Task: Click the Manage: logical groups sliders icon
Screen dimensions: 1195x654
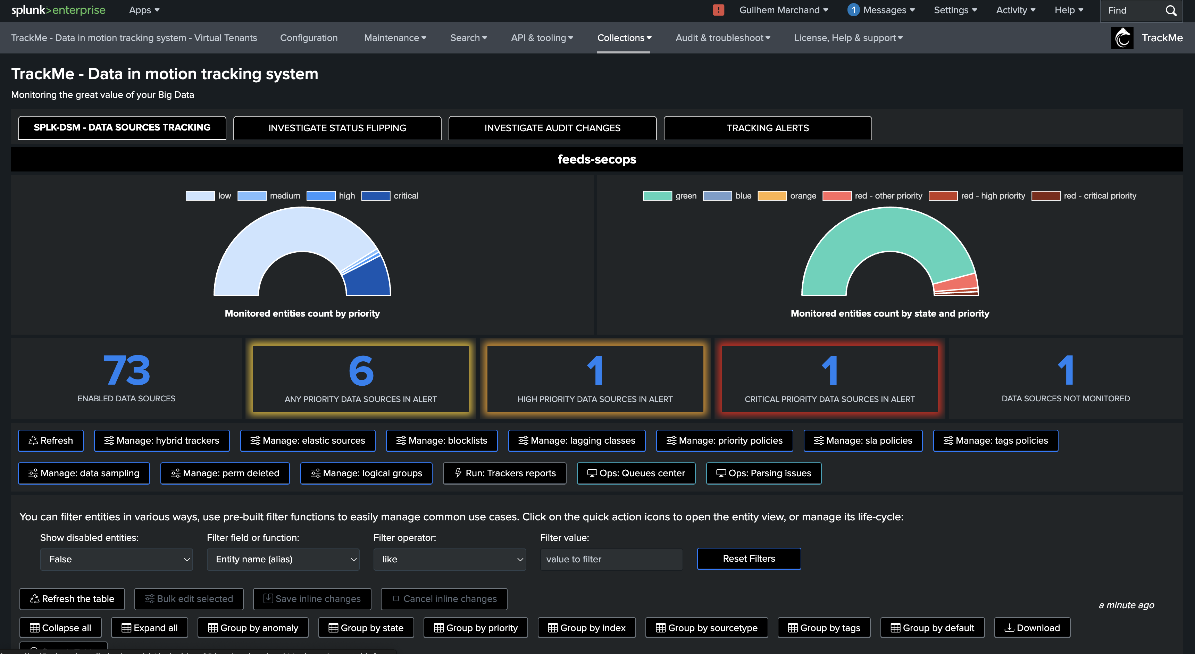Action: click(316, 473)
